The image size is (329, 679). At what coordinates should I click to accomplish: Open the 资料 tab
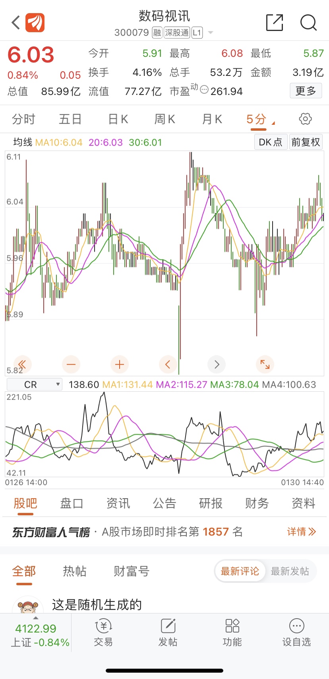tap(304, 503)
